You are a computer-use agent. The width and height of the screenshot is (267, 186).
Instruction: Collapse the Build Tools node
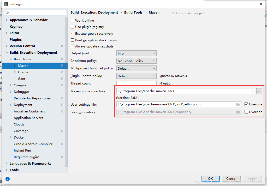click(11, 59)
